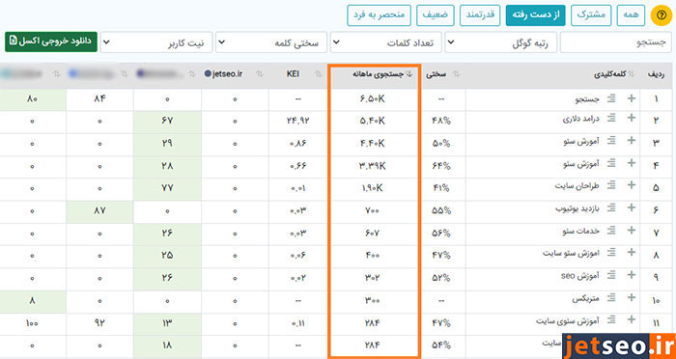Click the plus icon for آموزش seo
Image resolution: width=676 pixels, height=359 pixels.
coord(632,274)
